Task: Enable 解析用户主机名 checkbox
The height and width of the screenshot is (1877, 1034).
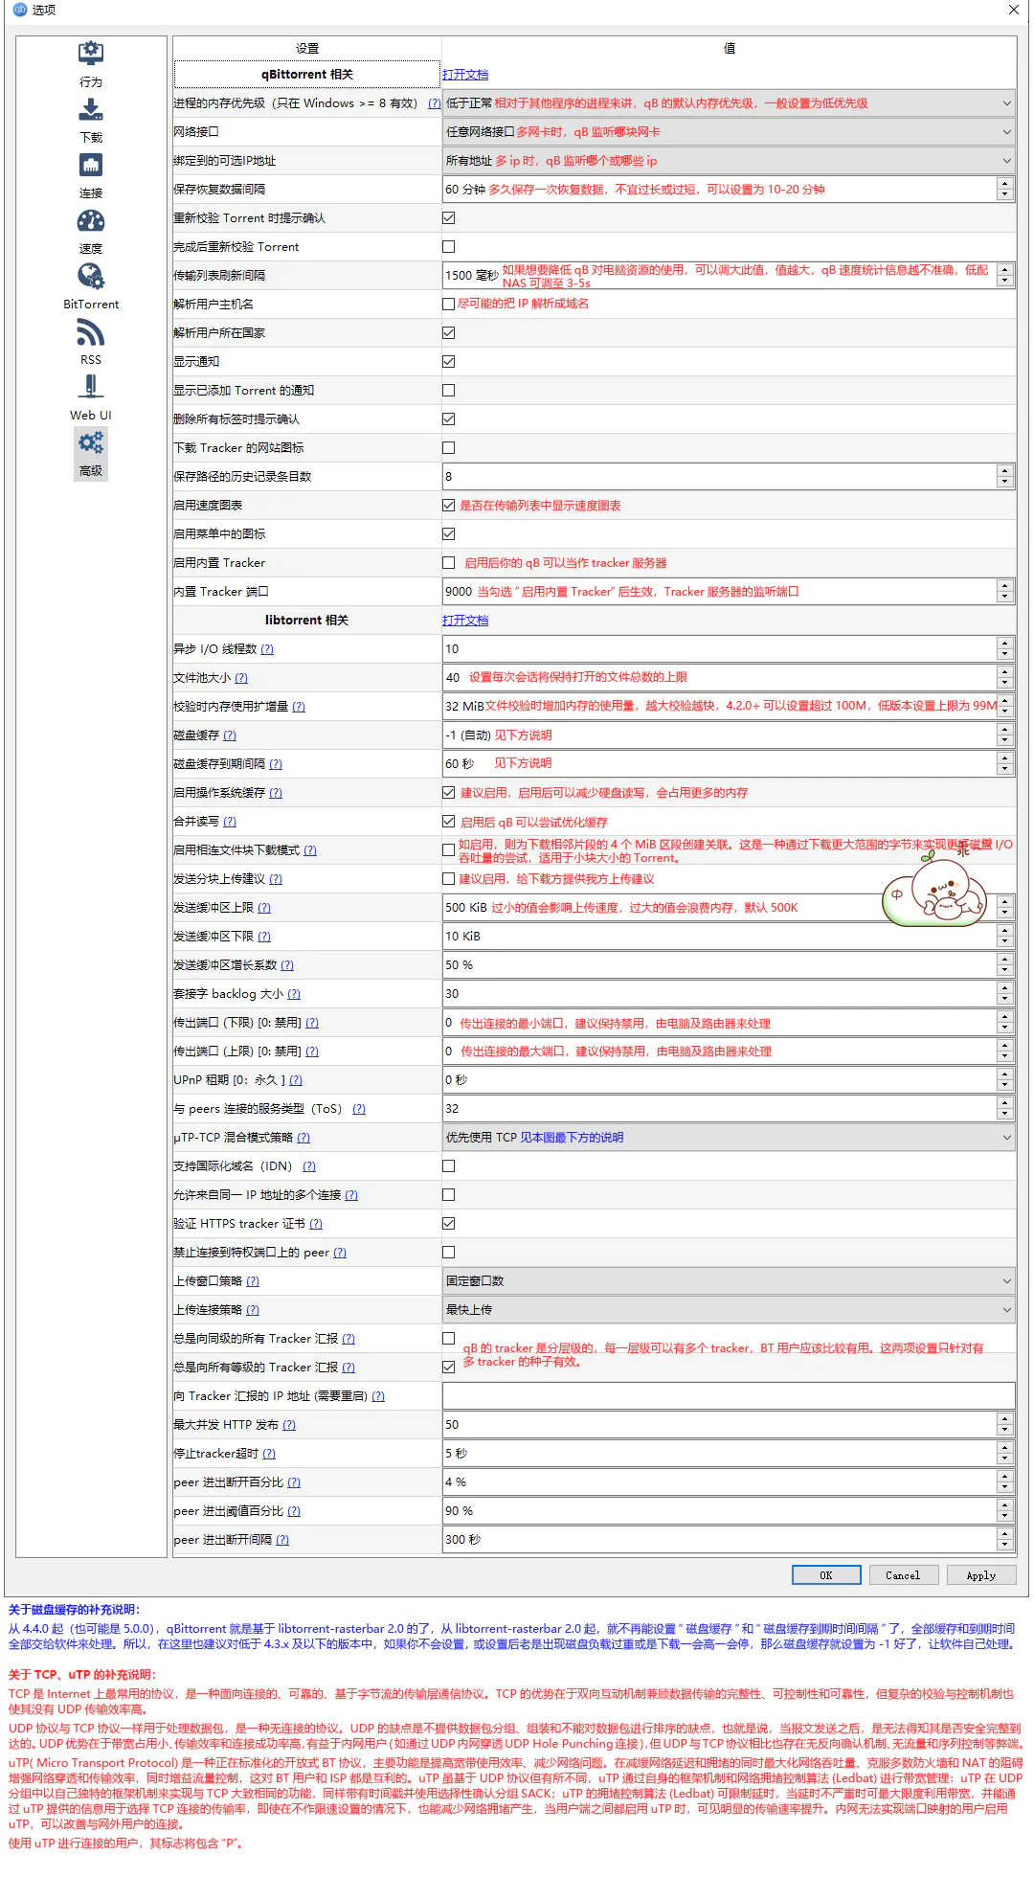Action: pyautogui.click(x=448, y=305)
